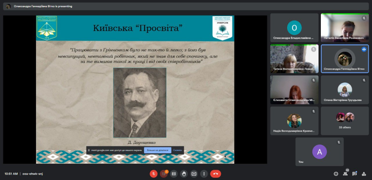Open the three-dot more options menu

[x=204, y=174]
